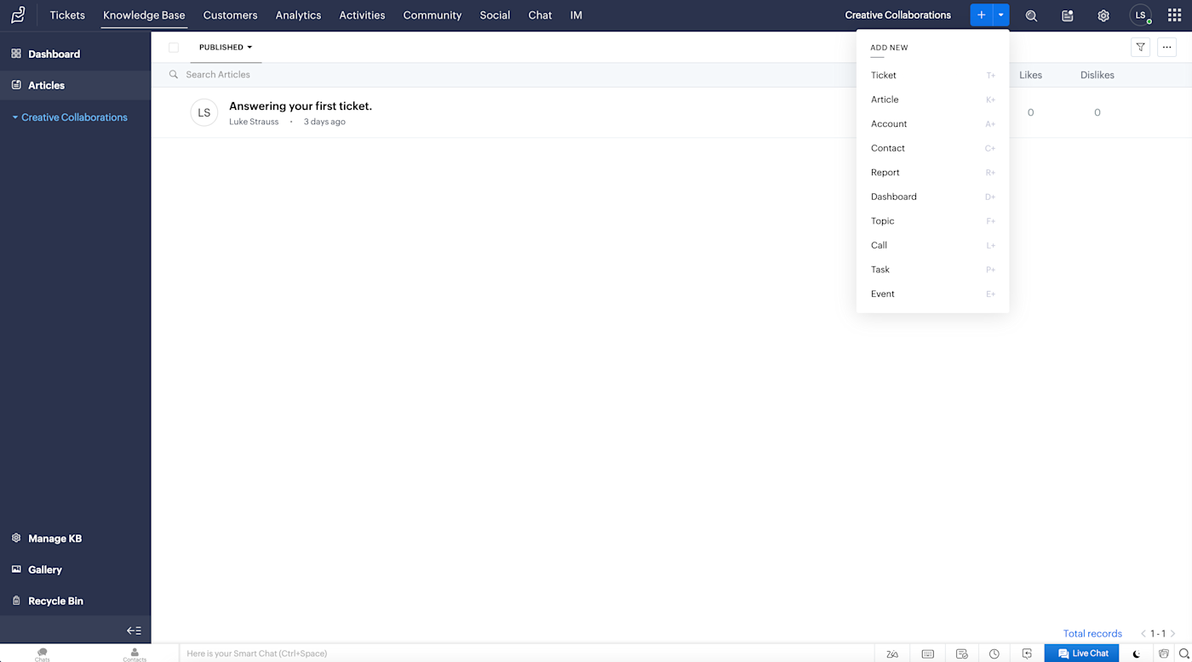Image resolution: width=1192 pixels, height=662 pixels.
Task: Open the Zia assistant icon
Action: pos(892,653)
